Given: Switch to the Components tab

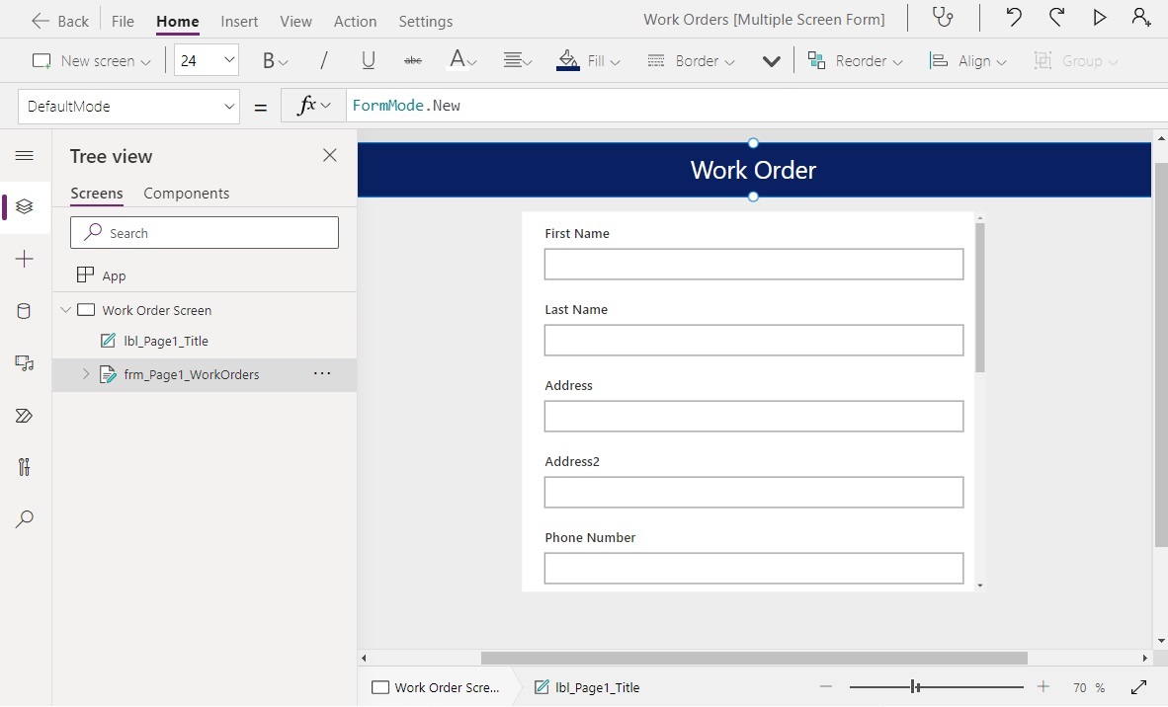Looking at the screenshot, I should (x=186, y=193).
